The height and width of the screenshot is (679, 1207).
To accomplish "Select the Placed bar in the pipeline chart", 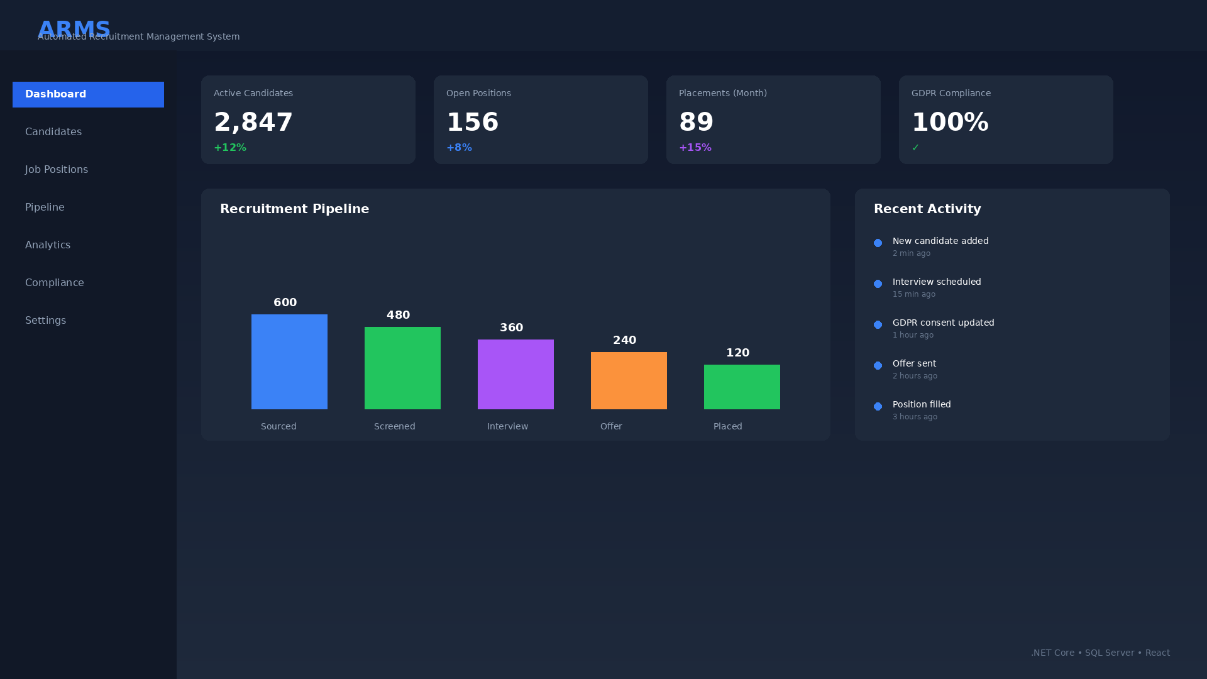I will (742, 386).
